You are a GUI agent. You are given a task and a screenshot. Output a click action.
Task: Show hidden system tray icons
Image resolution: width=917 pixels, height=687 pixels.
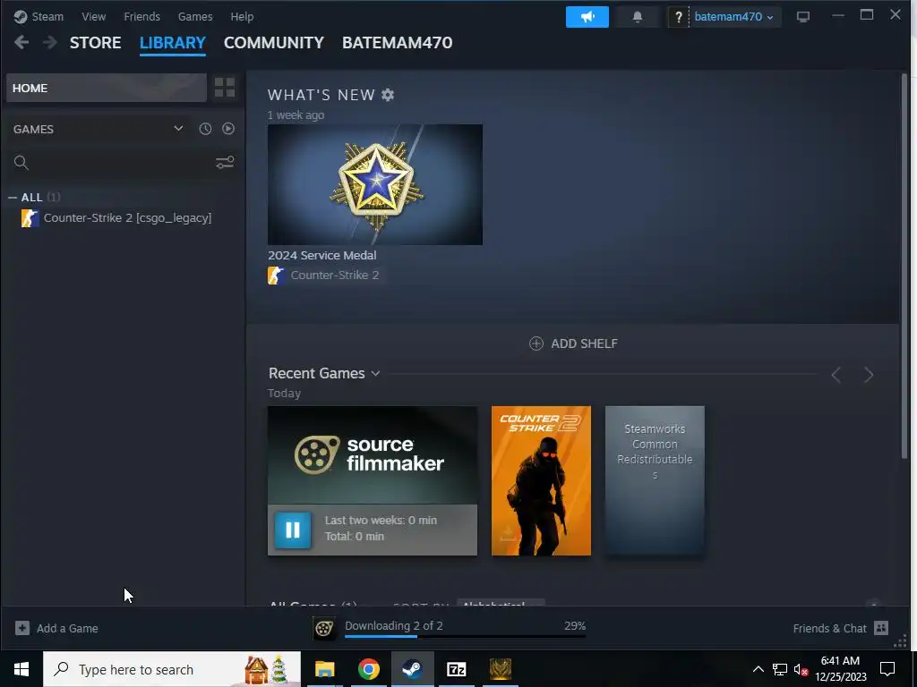pyautogui.click(x=758, y=669)
